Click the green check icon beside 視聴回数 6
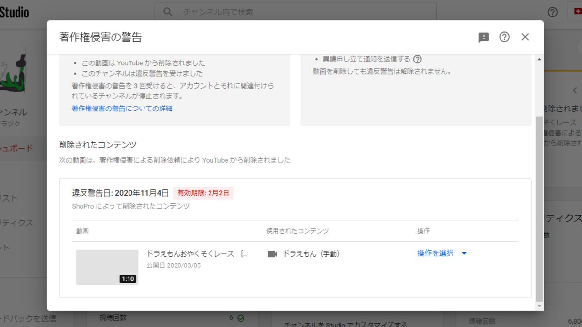Image resolution: width=582 pixels, height=327 pixels. tap(241, 318)
